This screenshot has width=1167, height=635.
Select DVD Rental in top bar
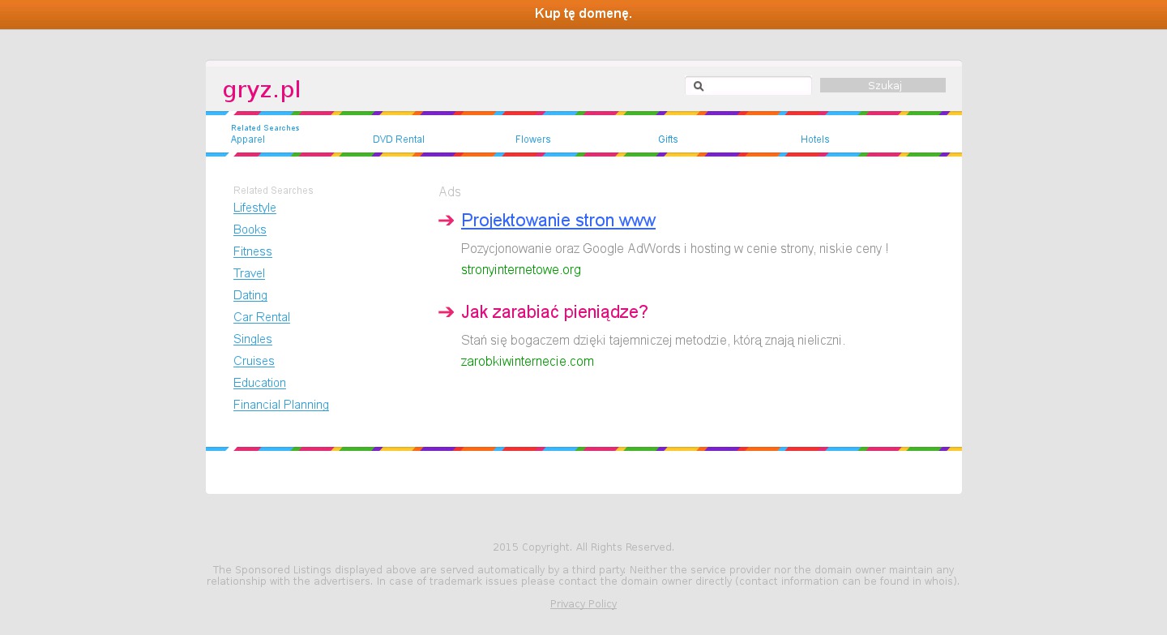[x=399, y=139]
